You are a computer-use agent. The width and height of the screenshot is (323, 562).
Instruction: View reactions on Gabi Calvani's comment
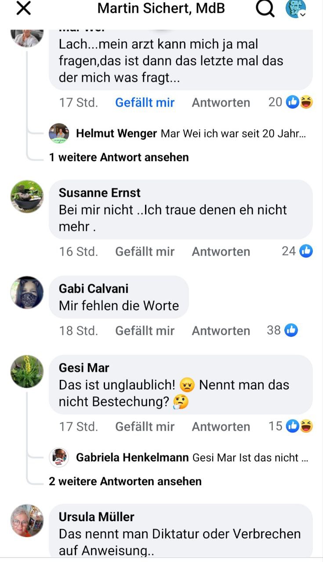283,330
